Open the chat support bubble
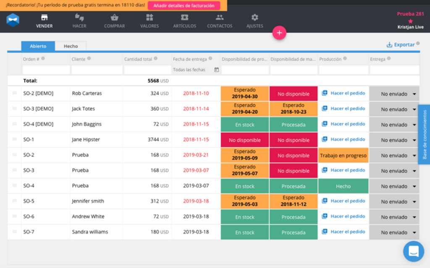430x268 pixels. pos(414,251)
